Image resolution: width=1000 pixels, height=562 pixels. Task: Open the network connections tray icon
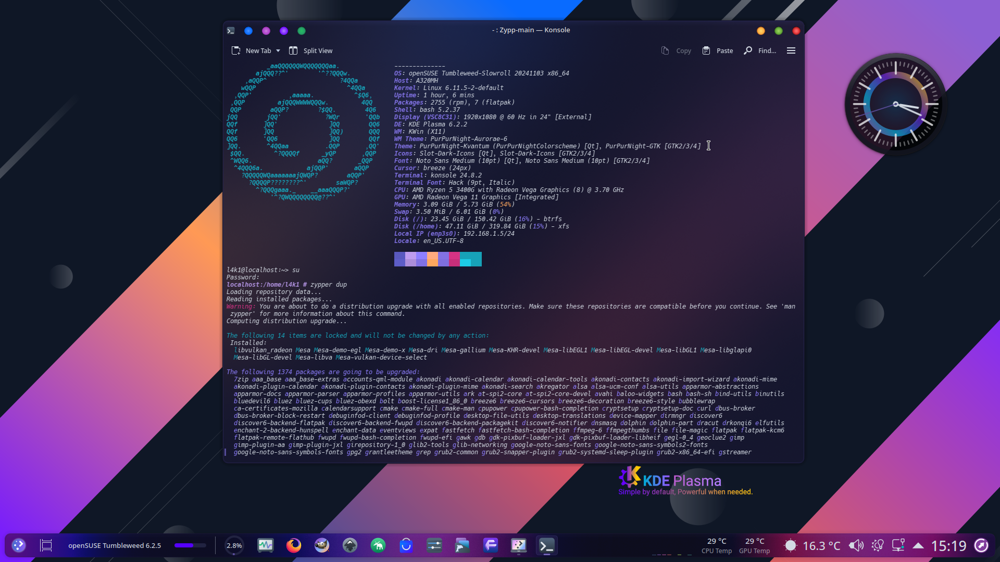pos(898,545)
